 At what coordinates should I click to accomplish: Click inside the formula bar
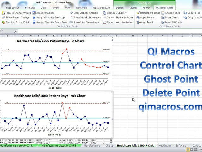coord(110,31)
